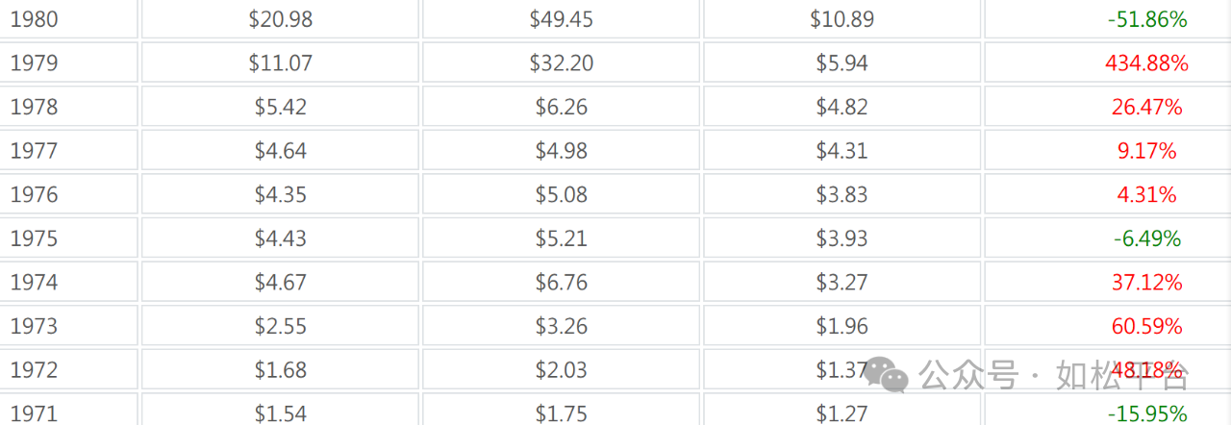Viewport: 1231px width, 425px height.
Task: Select the 1980 year cell
Action: (68, 19)
